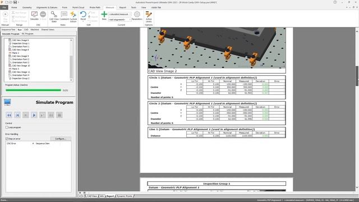Click the green program progress bar
Viewport: 359px width, 202px height.
coord(34,90)
